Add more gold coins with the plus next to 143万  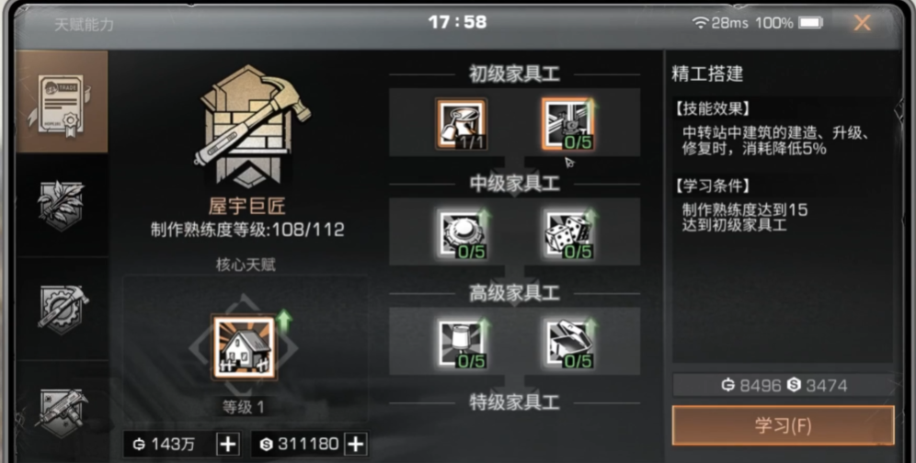(x=228, y=445)
